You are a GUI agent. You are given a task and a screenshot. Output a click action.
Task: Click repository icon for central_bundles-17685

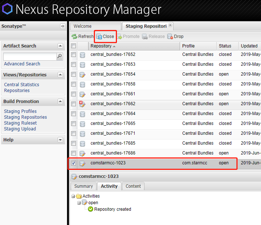point(82,144)
